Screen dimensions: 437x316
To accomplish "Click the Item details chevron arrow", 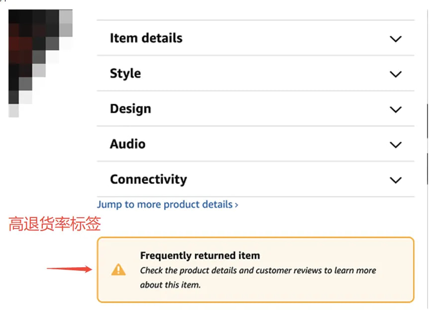I will coord(396,38).
